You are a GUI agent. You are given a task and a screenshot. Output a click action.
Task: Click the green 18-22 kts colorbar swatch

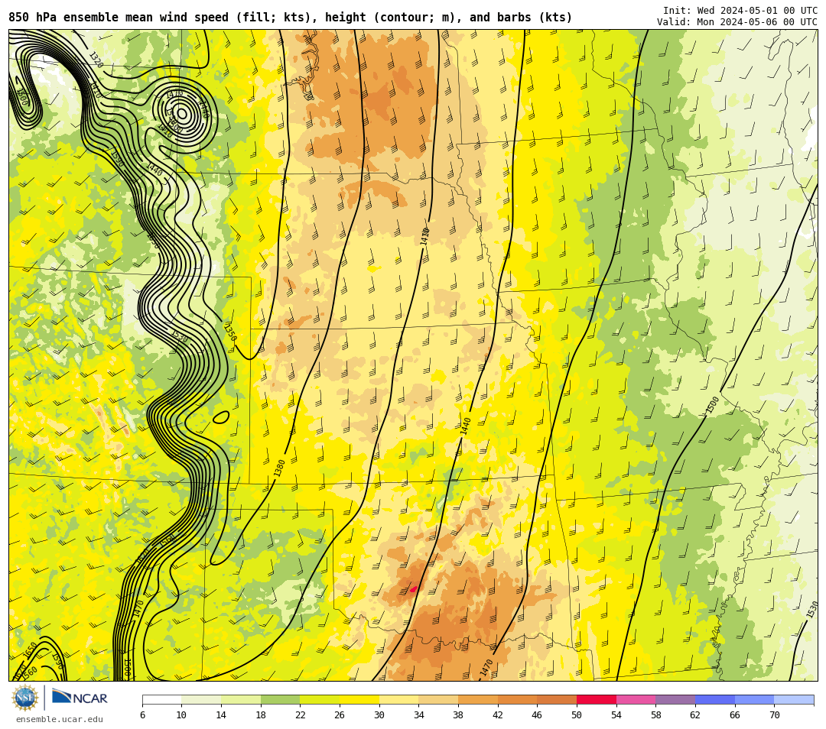click(x=280, y=699)
